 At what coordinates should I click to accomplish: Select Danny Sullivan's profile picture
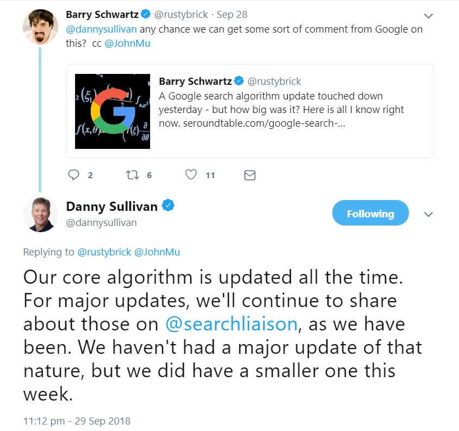(x=40, y=214)
